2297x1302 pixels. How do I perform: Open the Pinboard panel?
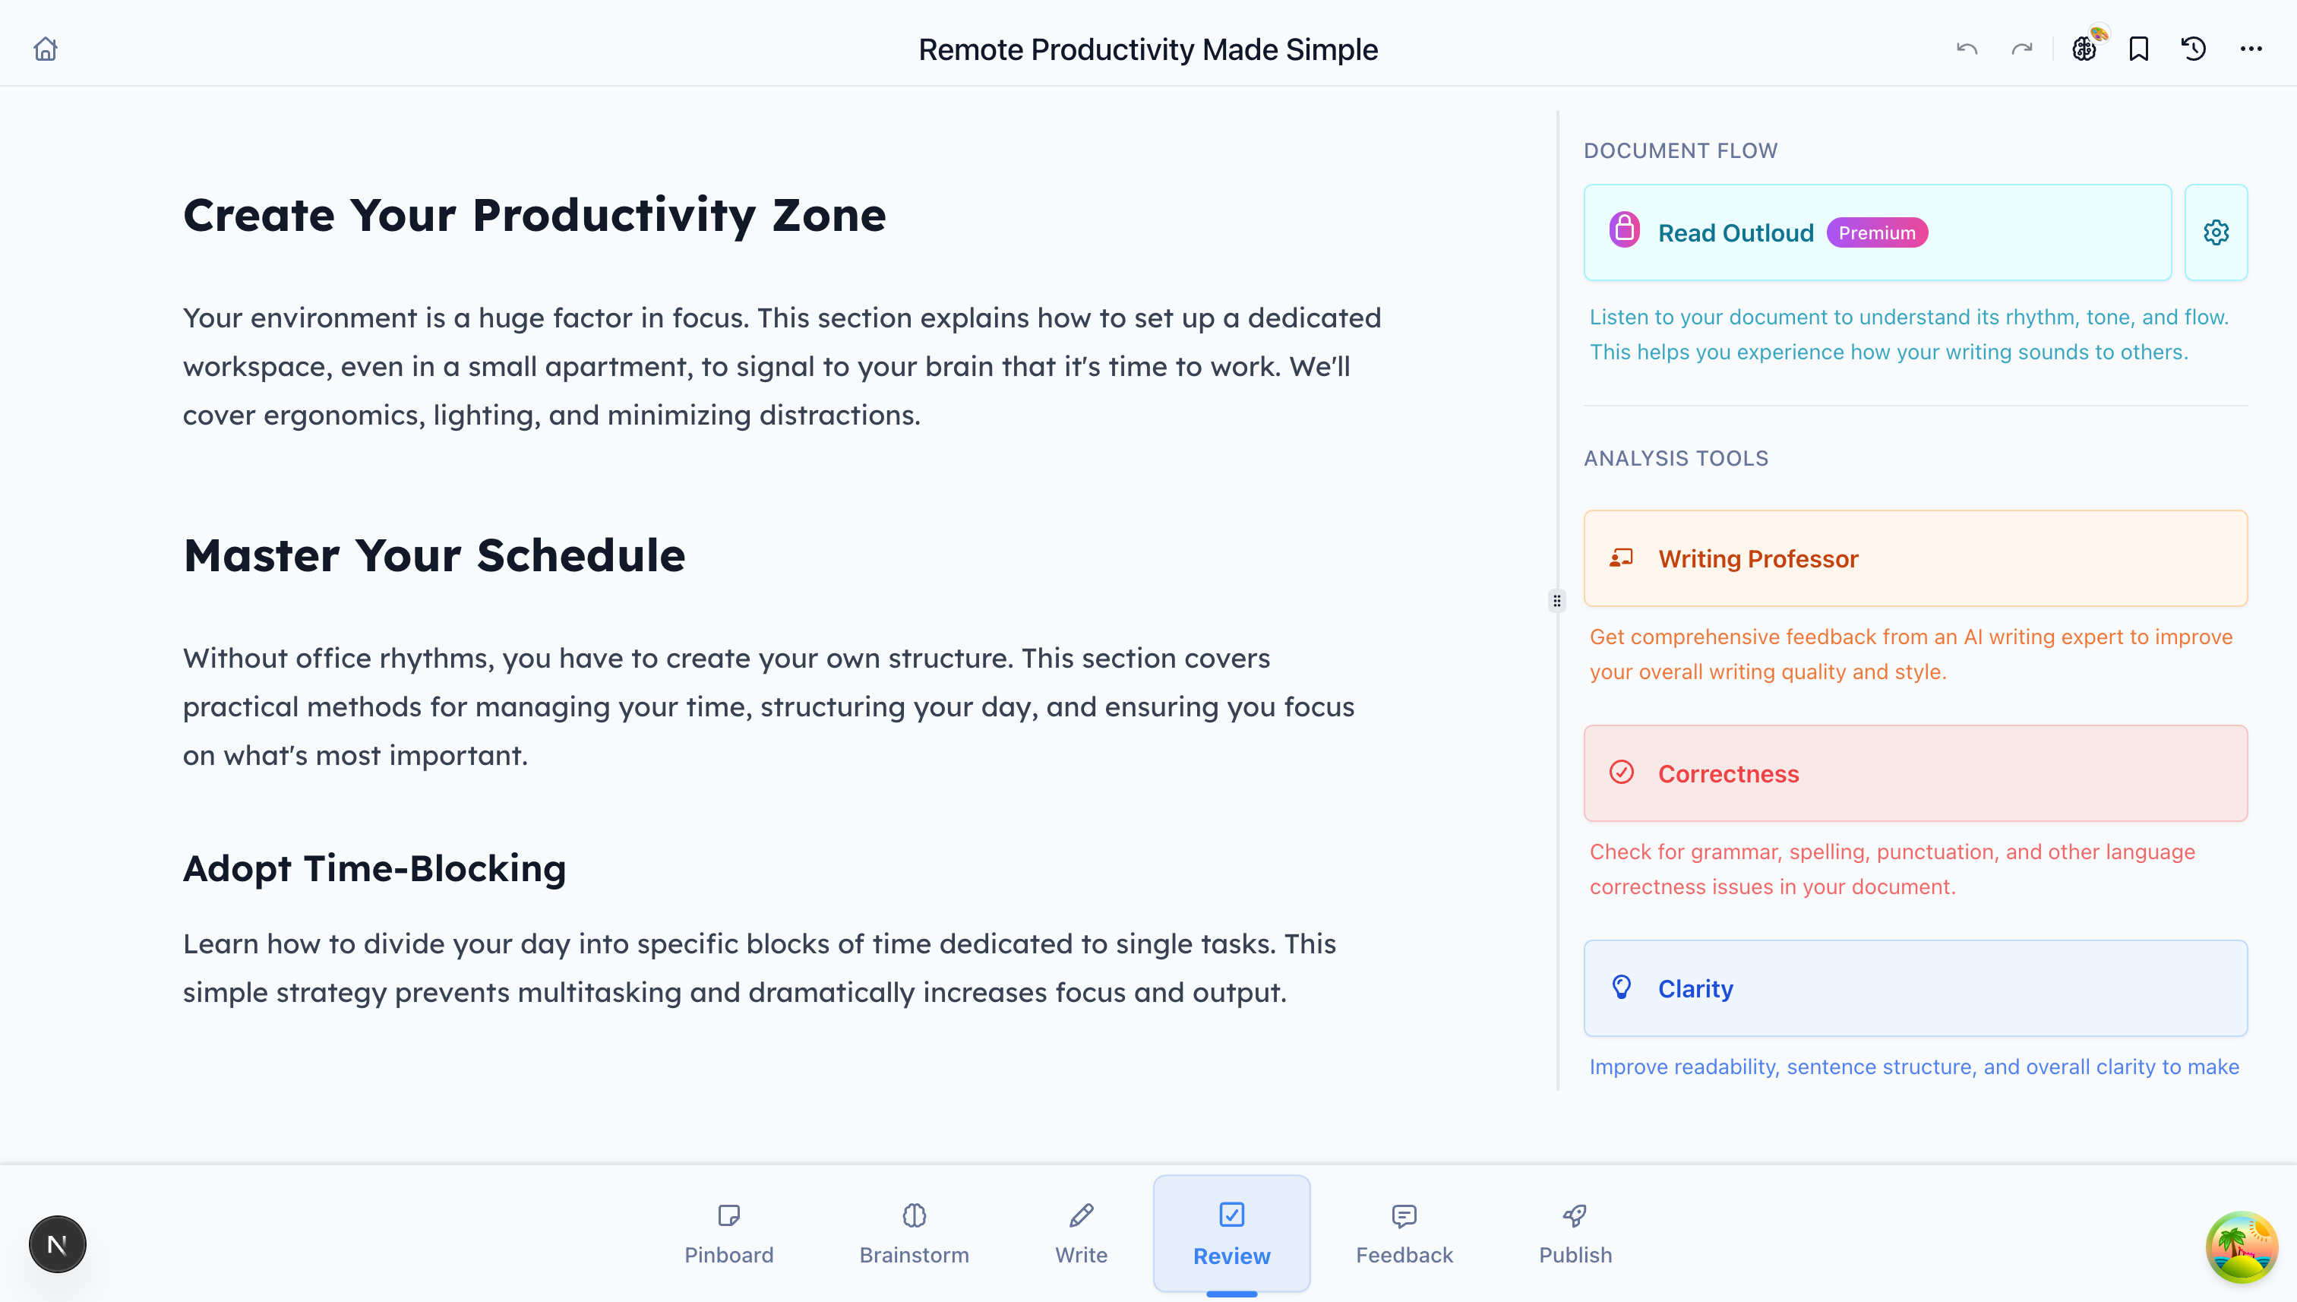click(x=728, y=1234)
